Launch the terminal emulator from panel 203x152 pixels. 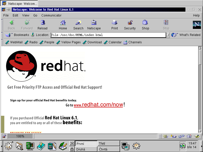click(125, 146)
